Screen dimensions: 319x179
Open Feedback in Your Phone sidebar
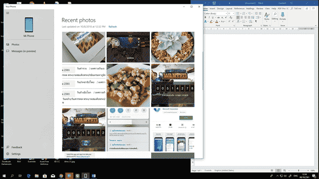tap(17, 148)
